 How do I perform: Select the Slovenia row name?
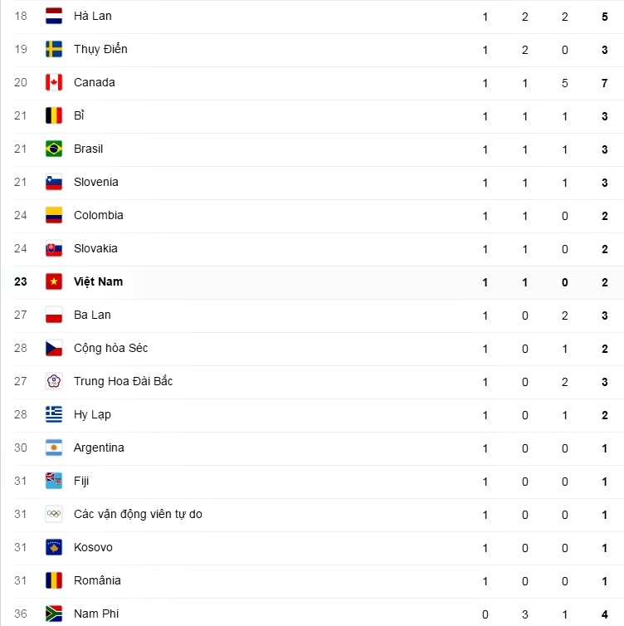[x=95, y=182]
